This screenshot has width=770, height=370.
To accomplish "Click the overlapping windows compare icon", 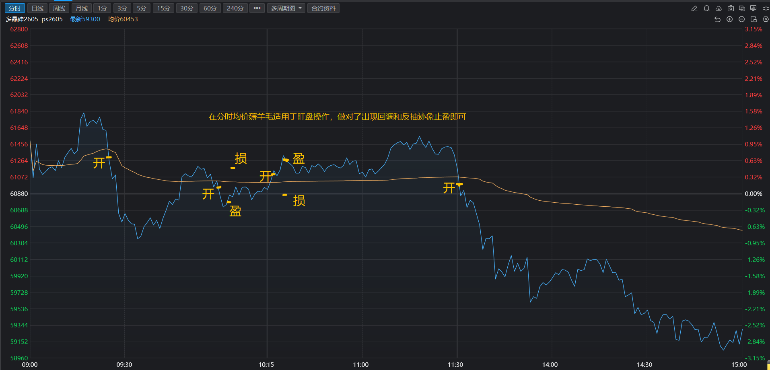I will click(x=742, y=8).
